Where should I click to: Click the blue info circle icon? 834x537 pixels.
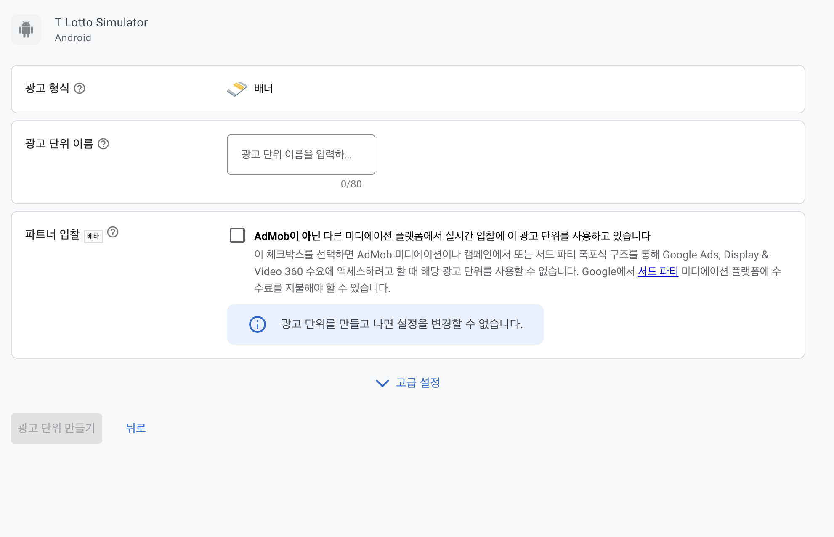258,324
